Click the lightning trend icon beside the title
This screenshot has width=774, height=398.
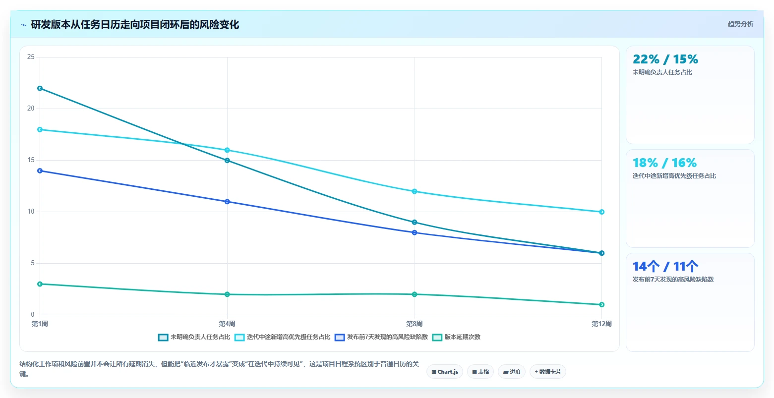24,25
